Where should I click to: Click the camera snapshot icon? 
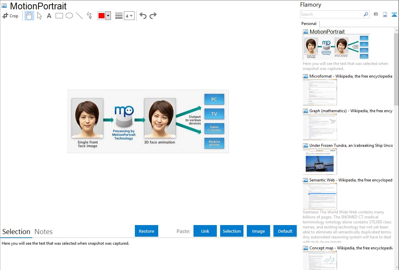pyautogui.click(x=376, y=14)
